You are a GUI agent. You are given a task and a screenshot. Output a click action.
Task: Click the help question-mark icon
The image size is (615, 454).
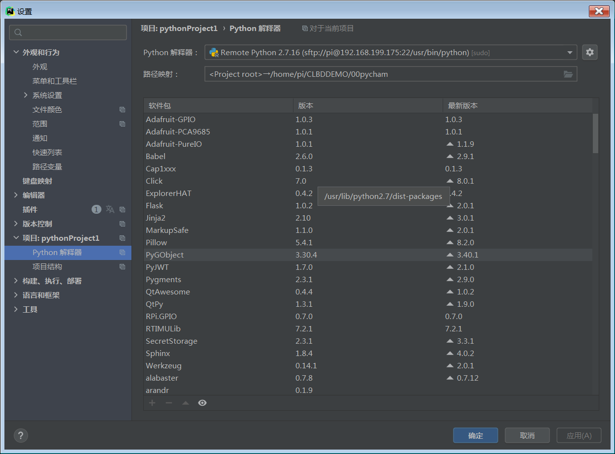21,435
